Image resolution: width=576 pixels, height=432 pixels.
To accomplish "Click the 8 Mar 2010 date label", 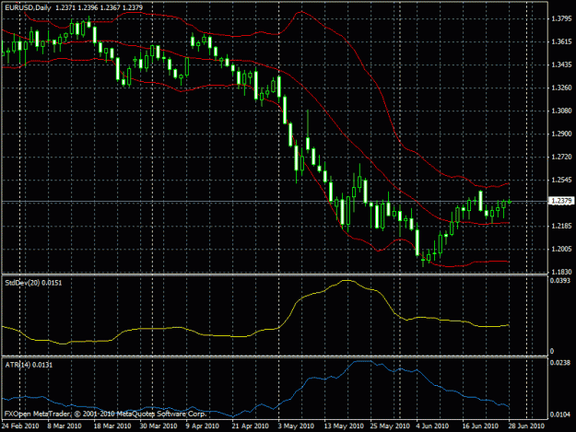I will [65, 426].
